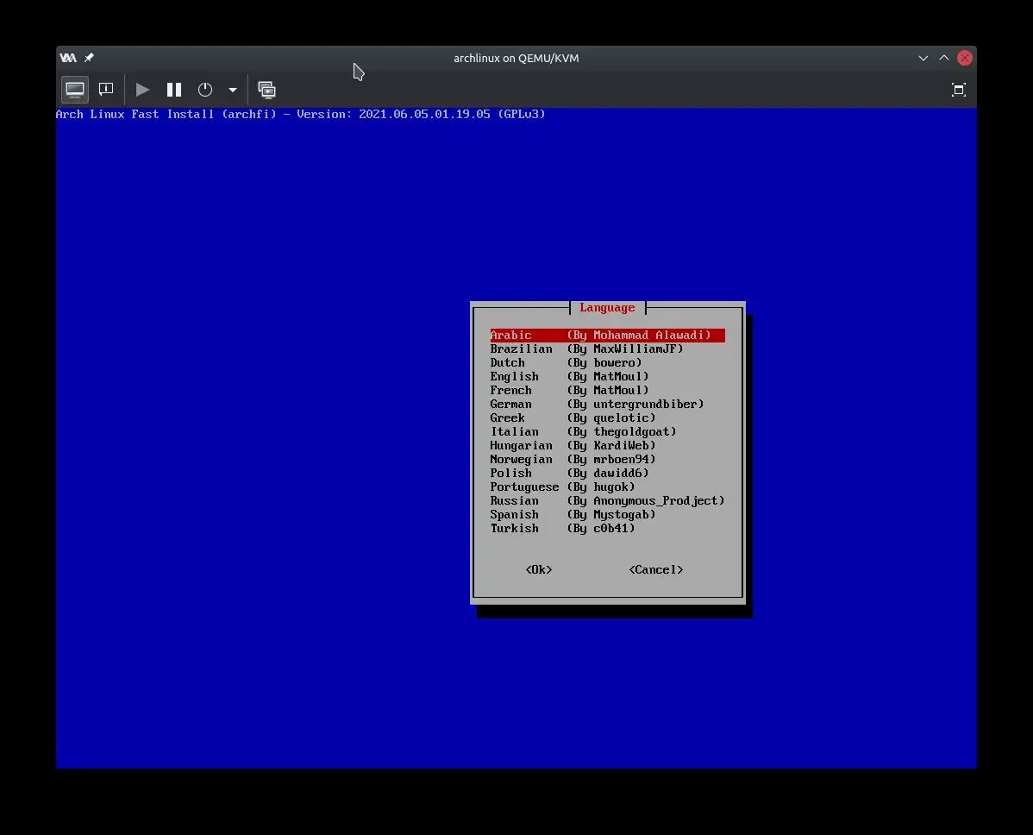Select Arabic language entry
This screenshot has width=1033, height=835.
(607, 336)
